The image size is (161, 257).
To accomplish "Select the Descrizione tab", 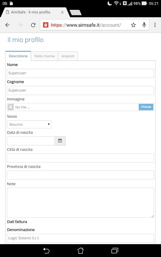I will pos(18,56).
